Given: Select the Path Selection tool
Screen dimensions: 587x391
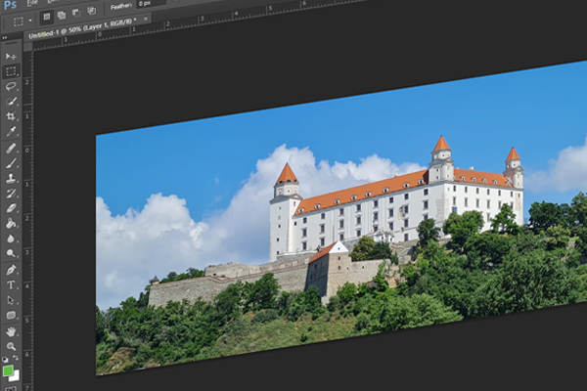Looking at the screenshot, I should click(x=11, y=300).
